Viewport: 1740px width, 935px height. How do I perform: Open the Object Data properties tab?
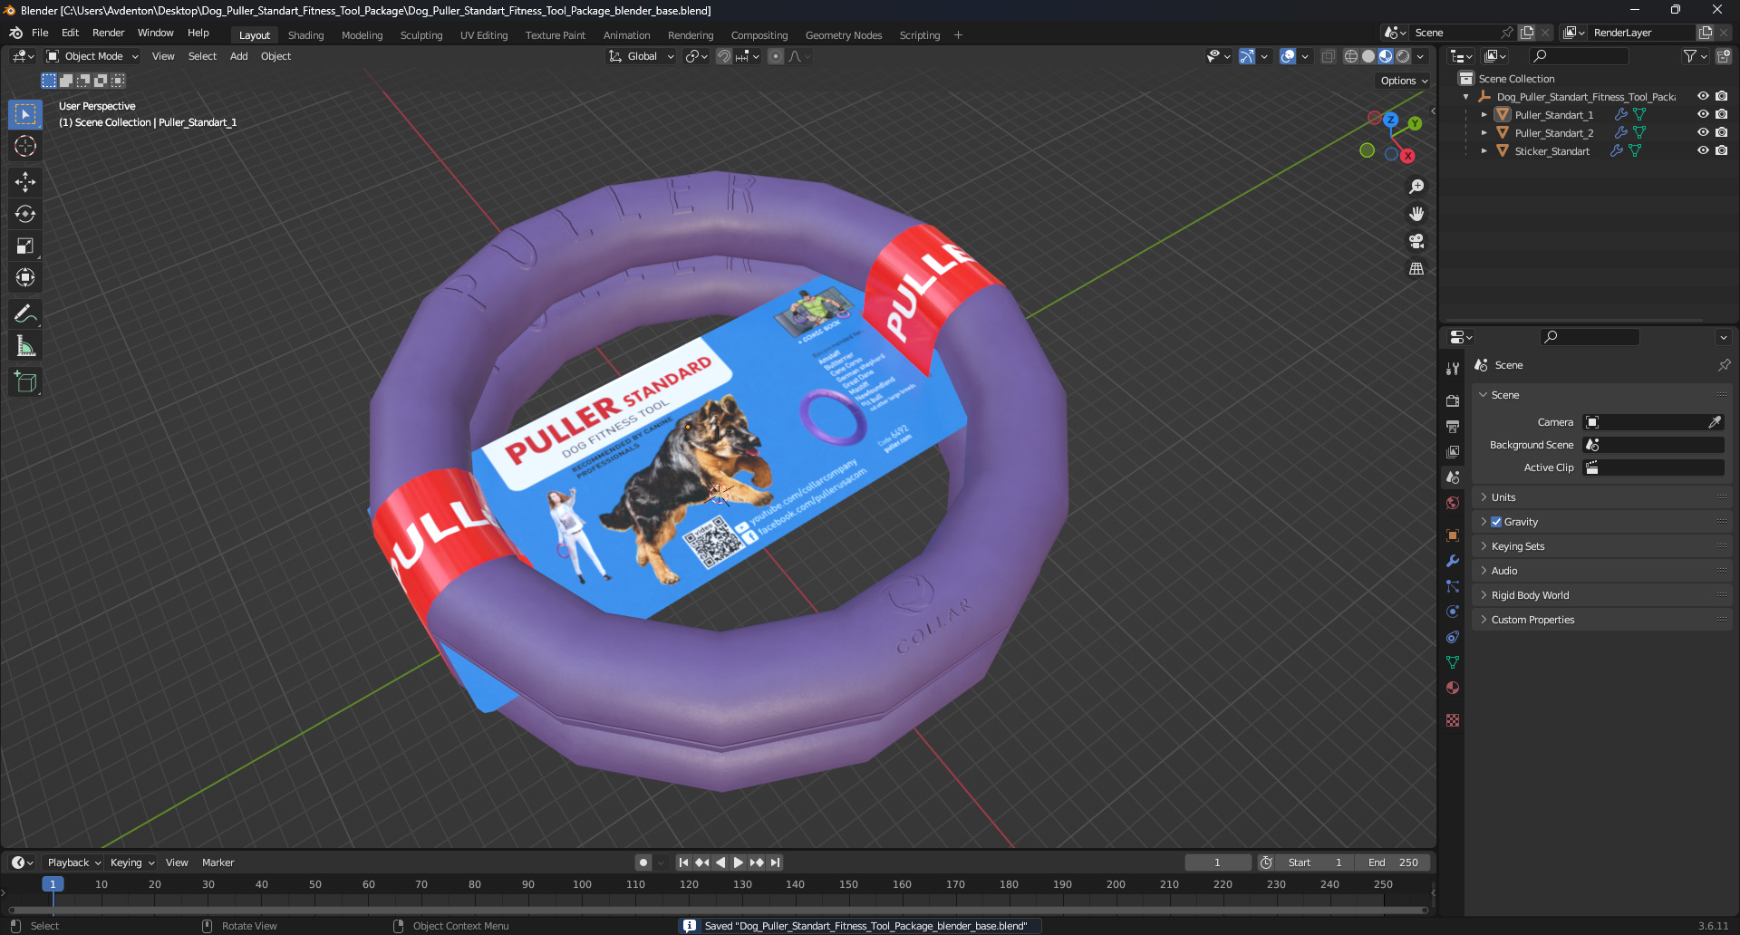[1453, 662]
